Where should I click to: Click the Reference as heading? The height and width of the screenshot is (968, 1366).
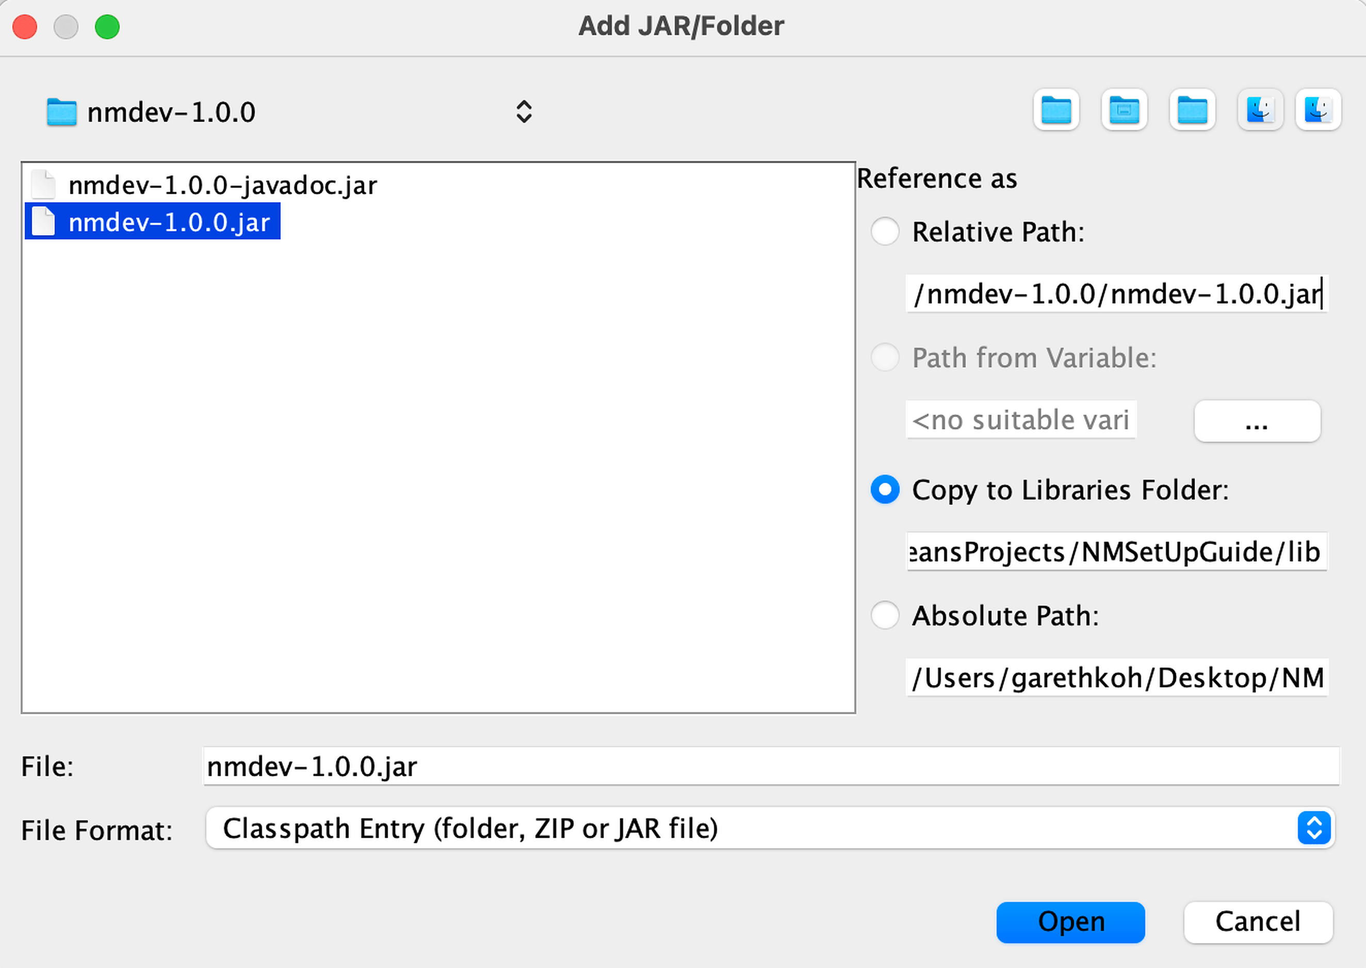click(937, 178)
